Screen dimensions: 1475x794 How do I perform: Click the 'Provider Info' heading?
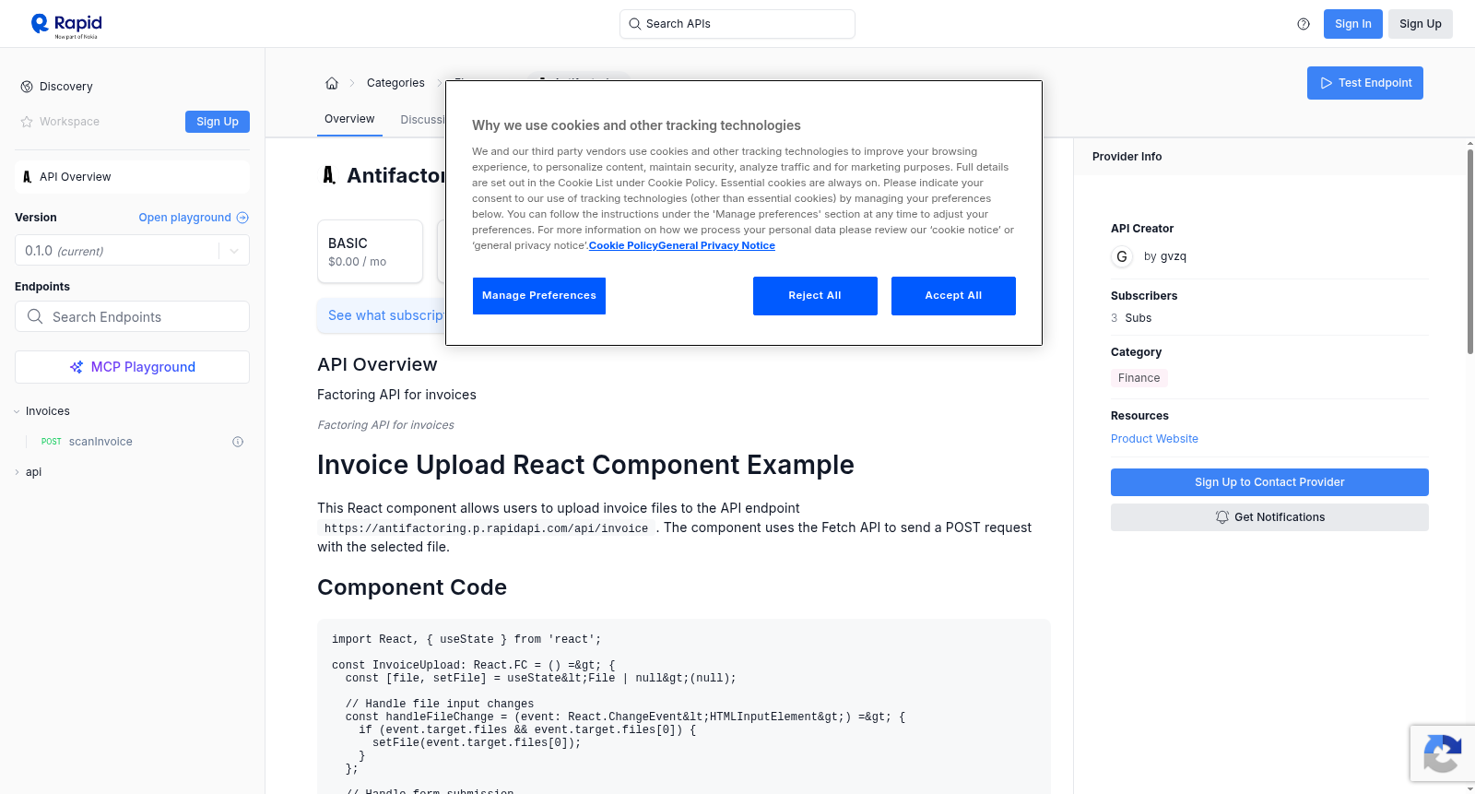1127,157
